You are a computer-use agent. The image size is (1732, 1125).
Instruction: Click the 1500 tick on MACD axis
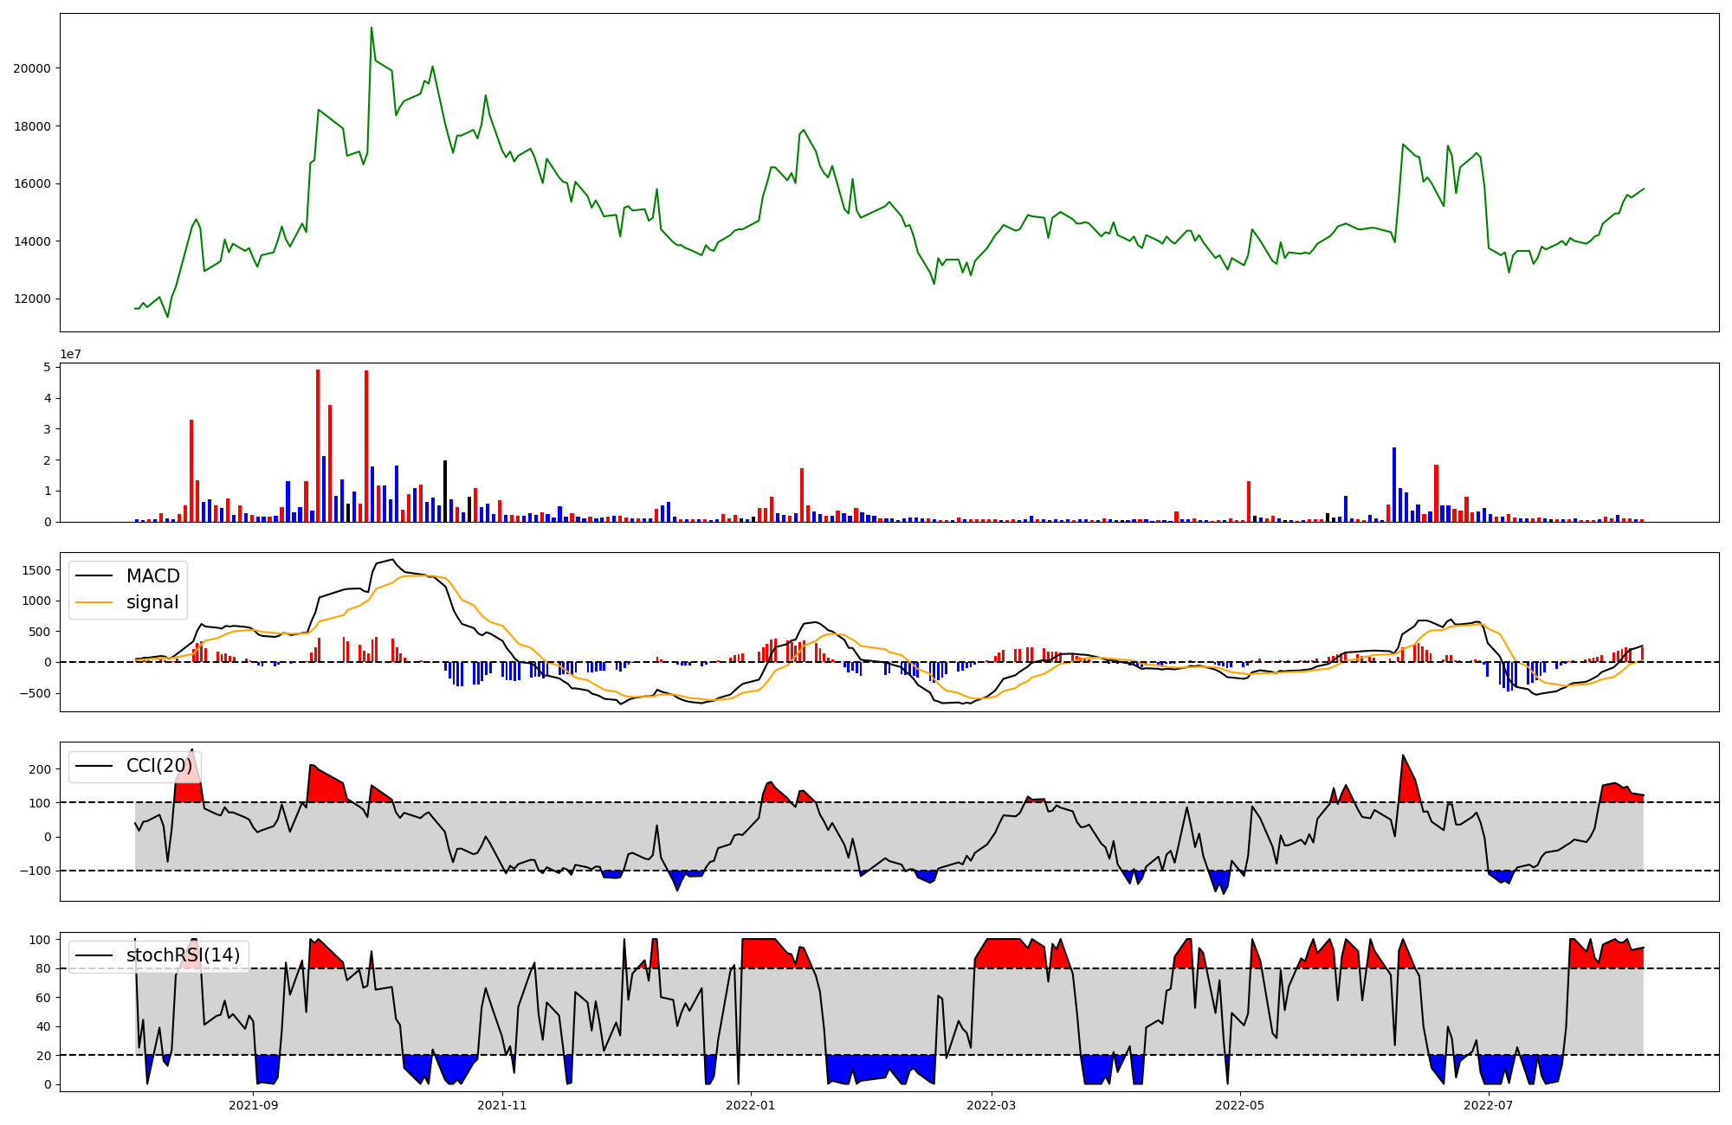point(36,570)
